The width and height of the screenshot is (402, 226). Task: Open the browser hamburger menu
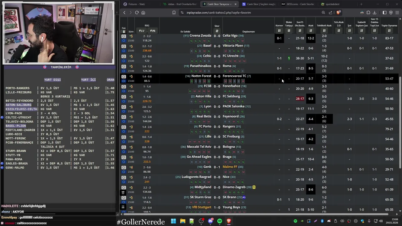point(397,13)
